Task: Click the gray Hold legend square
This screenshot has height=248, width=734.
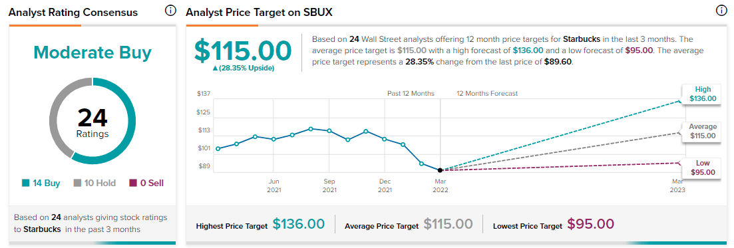Action: pos(77,183)
